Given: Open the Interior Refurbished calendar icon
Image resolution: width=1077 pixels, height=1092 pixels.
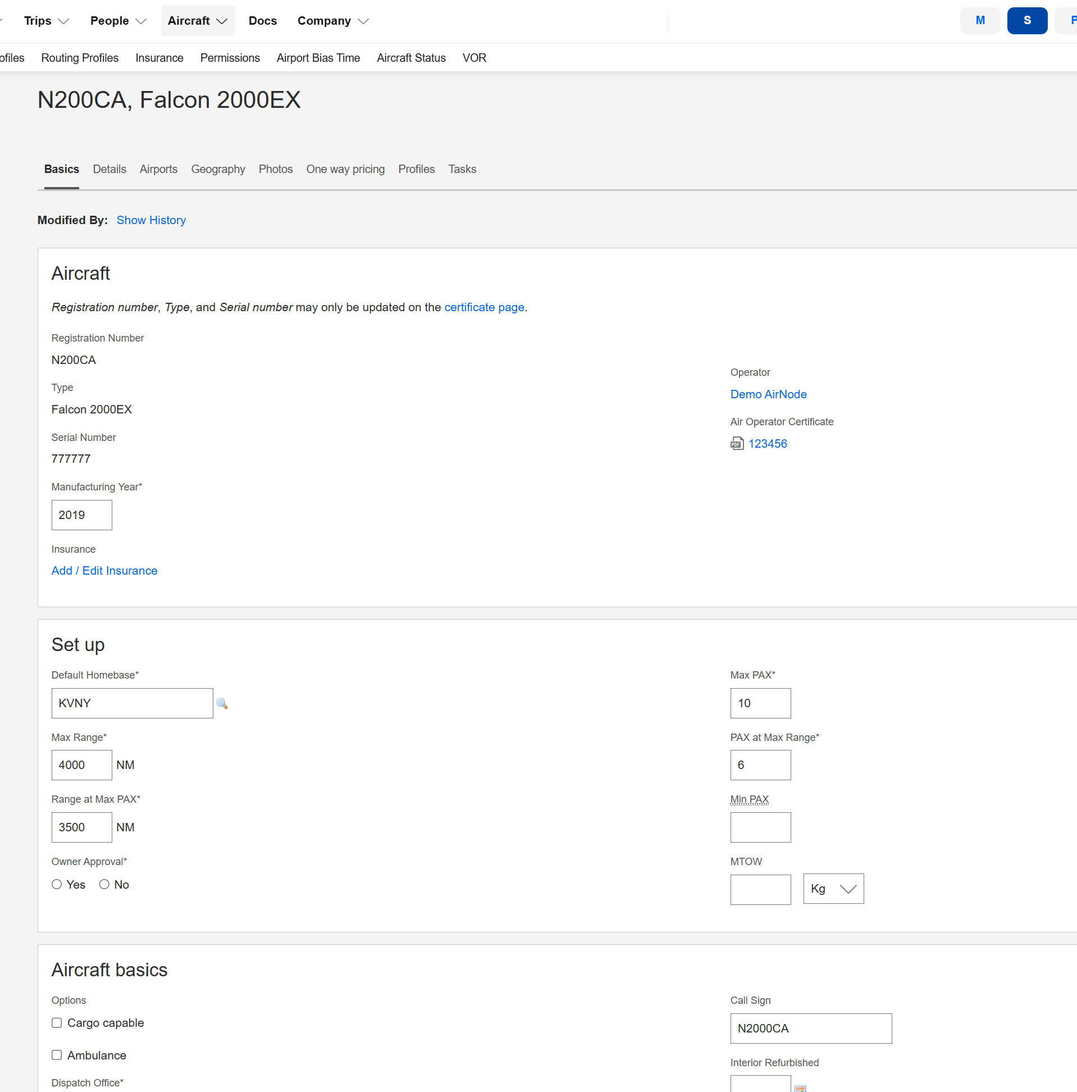Looking at the screenshot, I should tap(800, 1088).
